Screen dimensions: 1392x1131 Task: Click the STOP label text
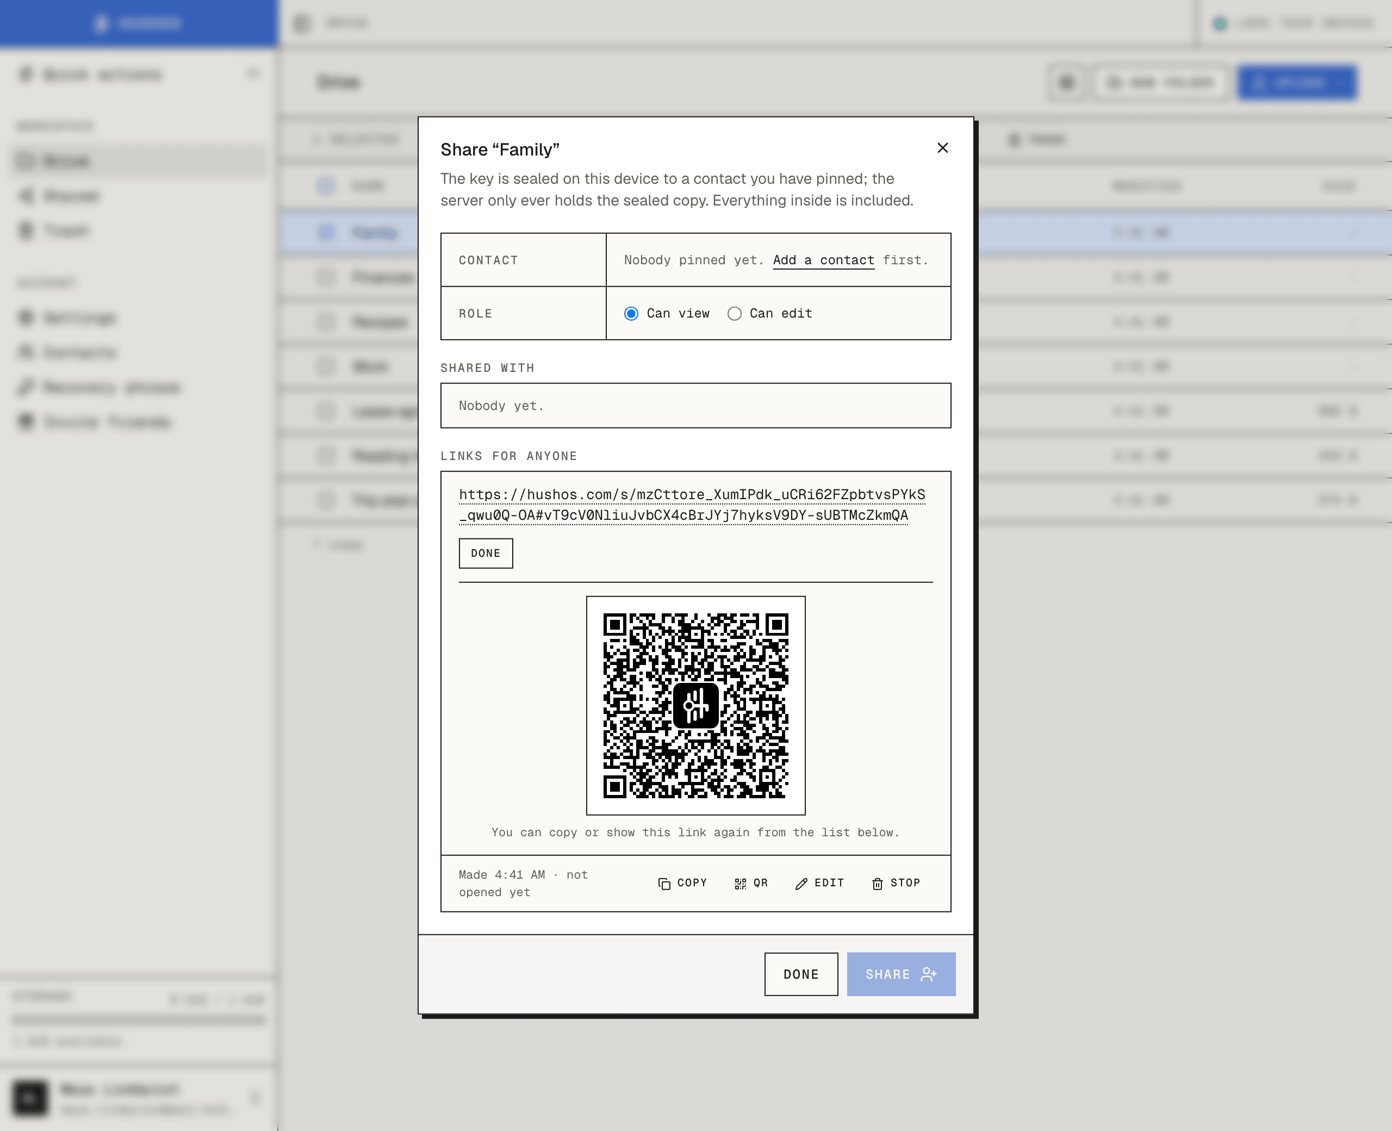click(x=905, y=883)
